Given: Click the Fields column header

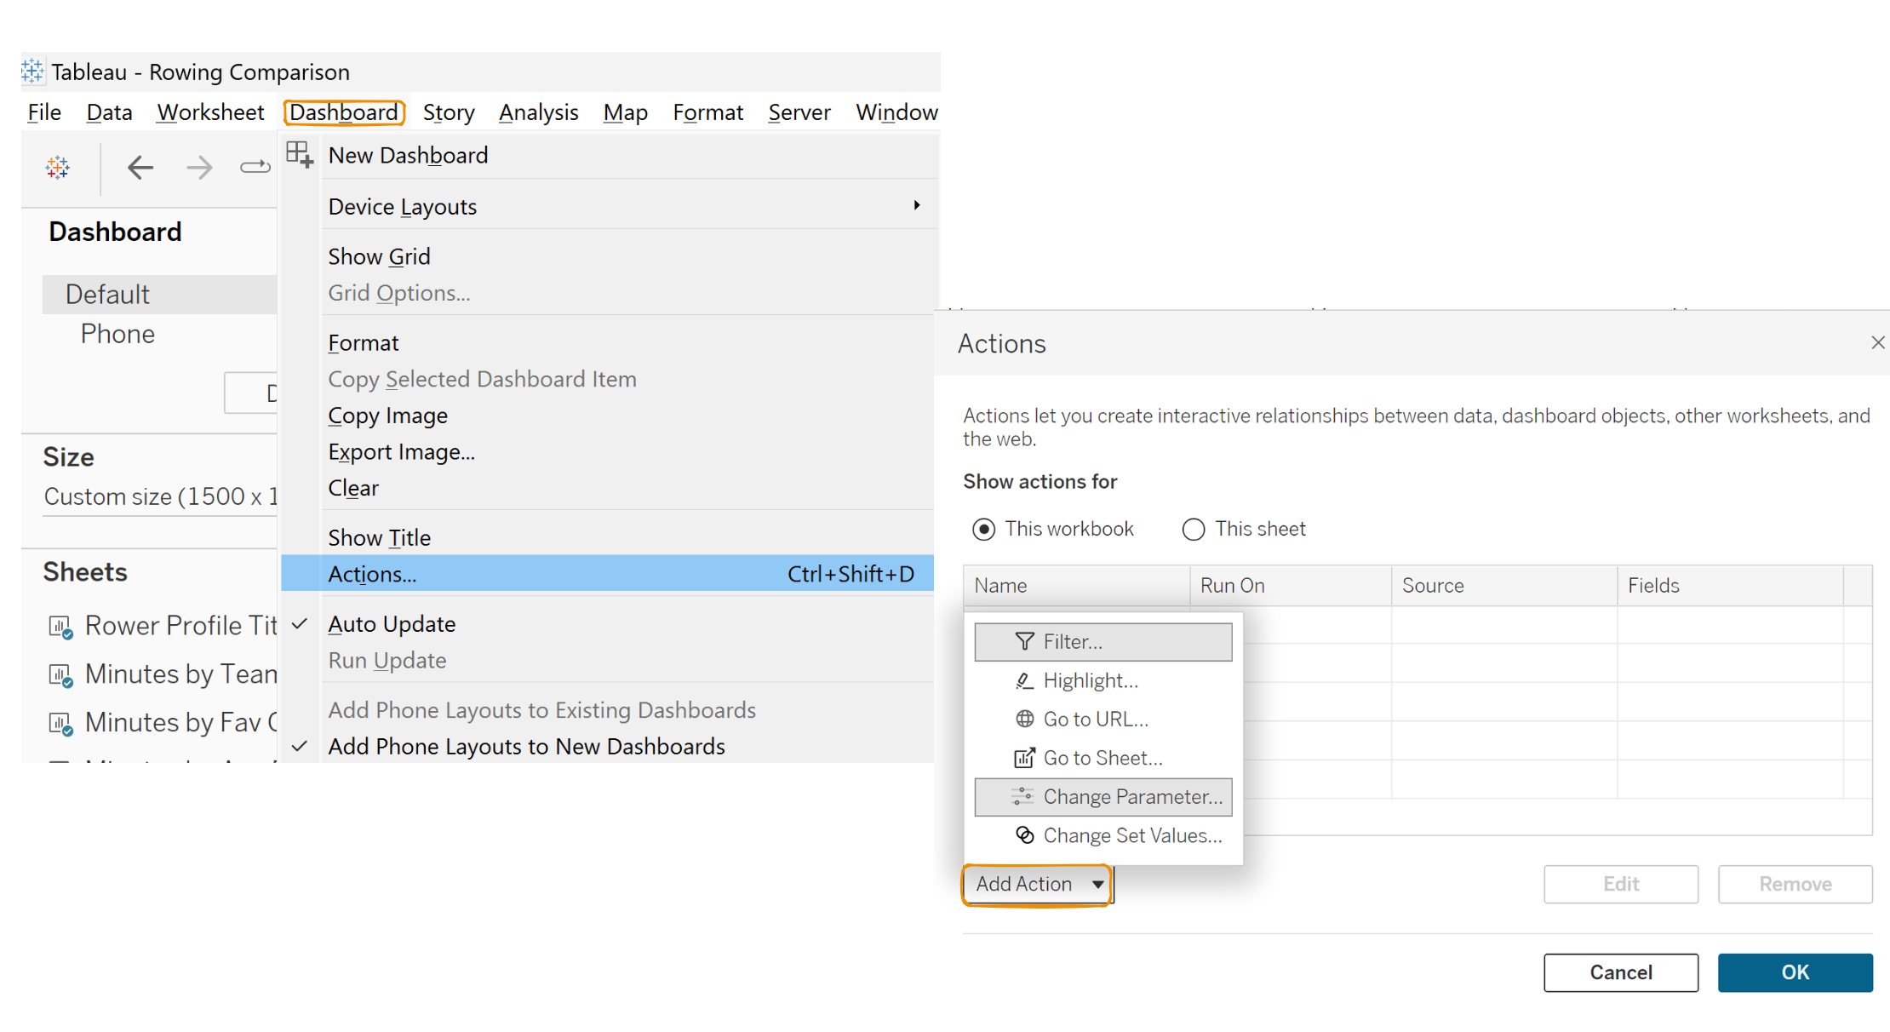Looking at the screenshot, I should click(x=1731, y=586).
